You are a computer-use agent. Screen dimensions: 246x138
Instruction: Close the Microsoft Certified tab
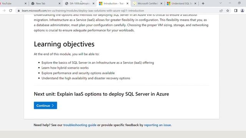[161, 3]
